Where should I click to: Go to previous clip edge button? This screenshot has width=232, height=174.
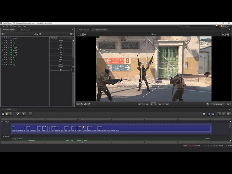(x=147, y=104)
